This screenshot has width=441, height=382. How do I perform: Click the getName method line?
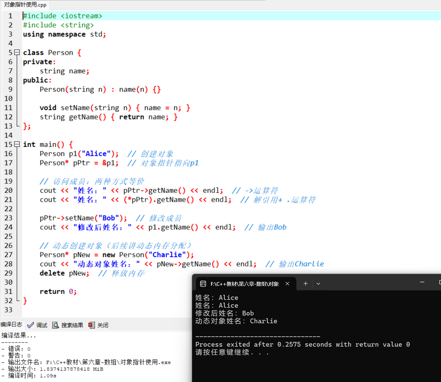(x=108, y=117)
